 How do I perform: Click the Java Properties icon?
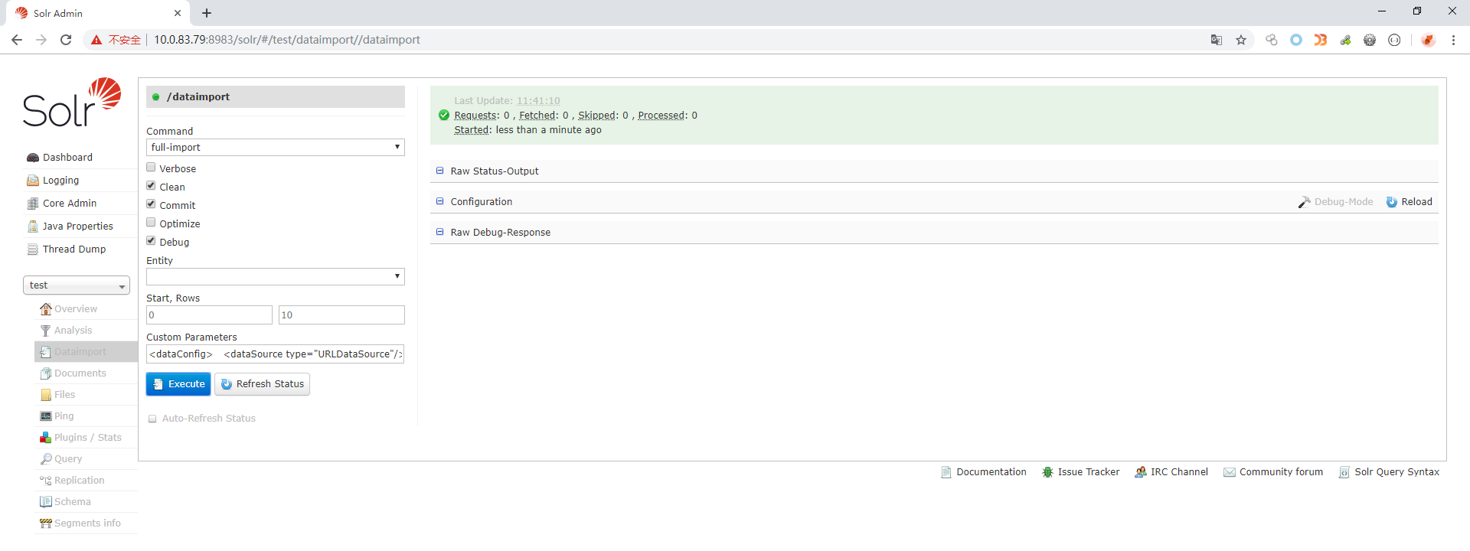(33, 227)
